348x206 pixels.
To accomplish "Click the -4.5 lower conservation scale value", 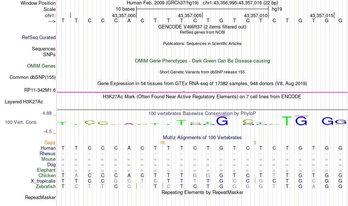I will pyautogui.click(x=48, y=131).
